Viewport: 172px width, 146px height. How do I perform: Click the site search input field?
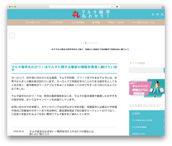(x=146, y=70)
